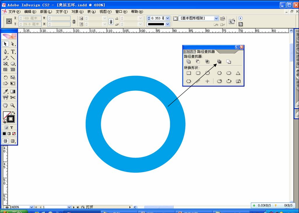
Task: Select a reference point in the locator grid
Action: [9, 21]
